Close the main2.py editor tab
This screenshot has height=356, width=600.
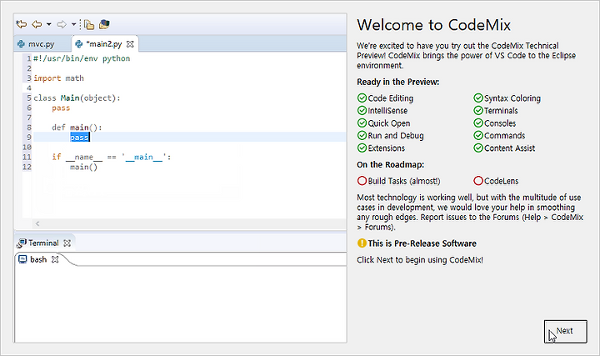pyautogui.click(x=130, y=44)
